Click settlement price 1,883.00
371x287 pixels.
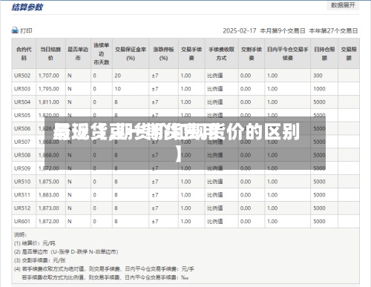49,195
